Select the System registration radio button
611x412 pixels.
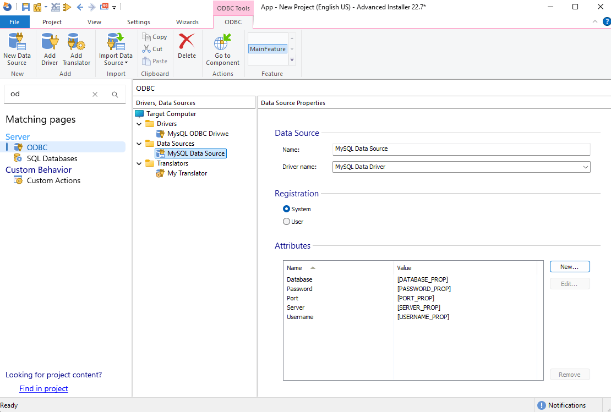[x=286, y=209]
